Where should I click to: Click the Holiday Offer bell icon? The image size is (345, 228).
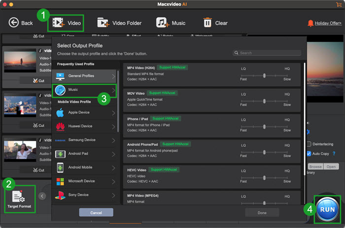(310, 23)
